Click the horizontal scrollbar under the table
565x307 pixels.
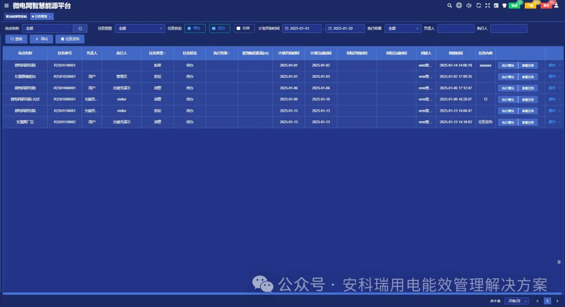[282, 294]
